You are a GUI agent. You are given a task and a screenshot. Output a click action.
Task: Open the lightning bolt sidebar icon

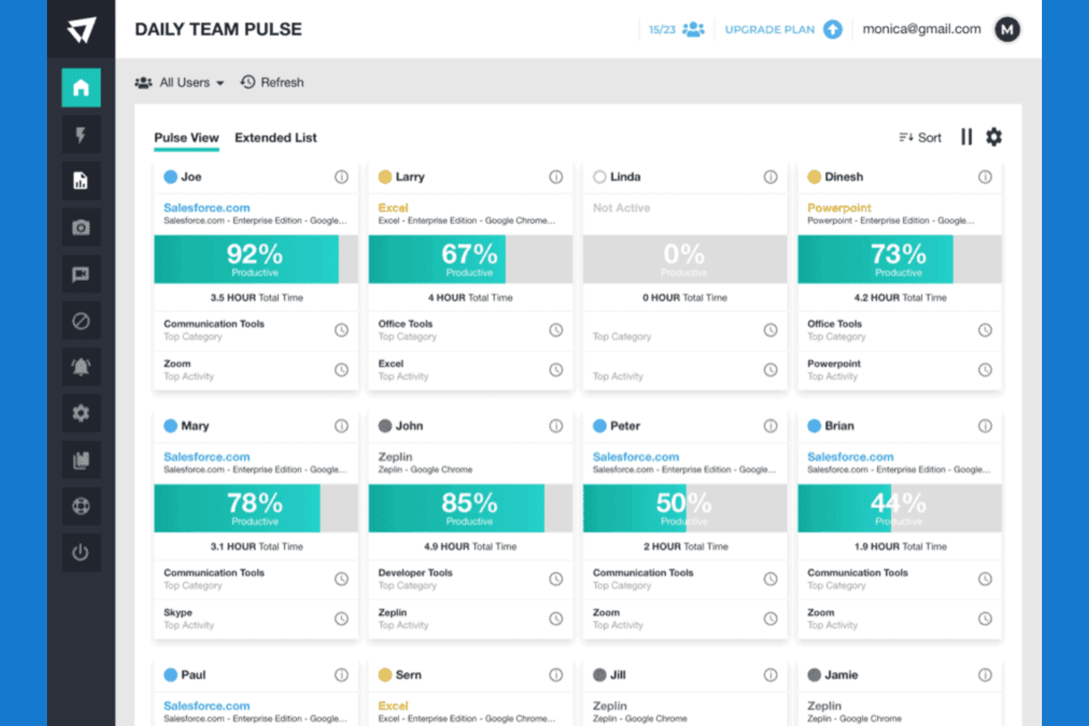tap(81, 135)
